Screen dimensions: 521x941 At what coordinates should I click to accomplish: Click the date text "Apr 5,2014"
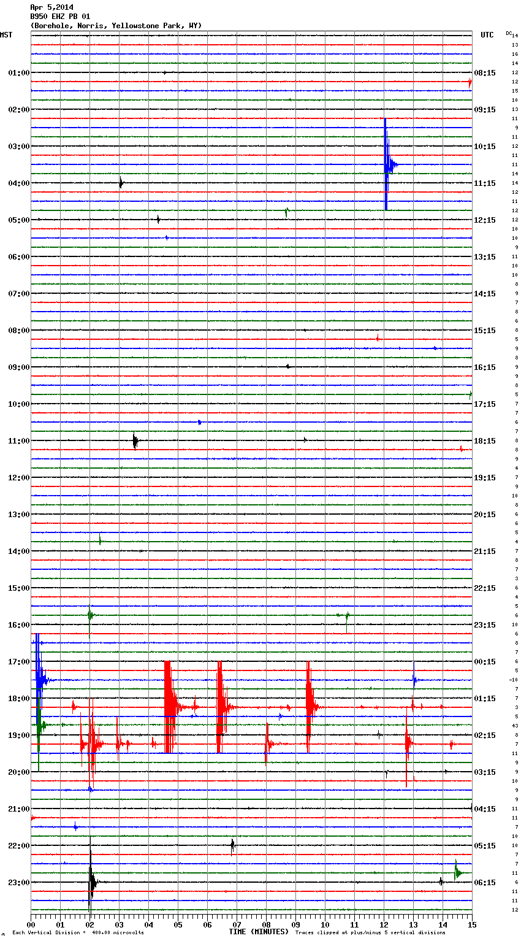(51, 7)
